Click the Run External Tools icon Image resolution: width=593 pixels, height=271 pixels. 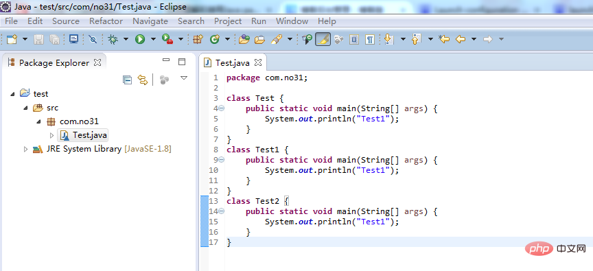pos(167,39)
